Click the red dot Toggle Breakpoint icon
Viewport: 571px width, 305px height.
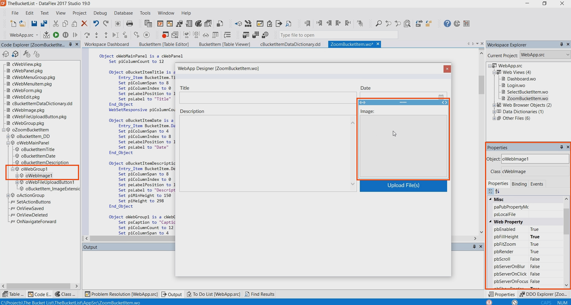coord(165,35)
